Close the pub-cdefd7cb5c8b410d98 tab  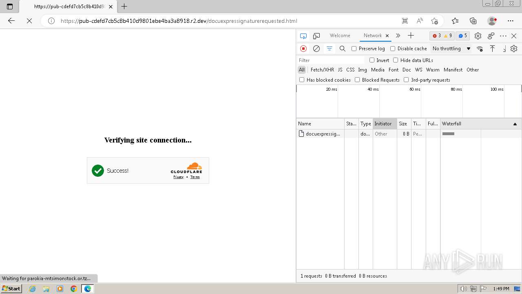(x=111, y=7)
